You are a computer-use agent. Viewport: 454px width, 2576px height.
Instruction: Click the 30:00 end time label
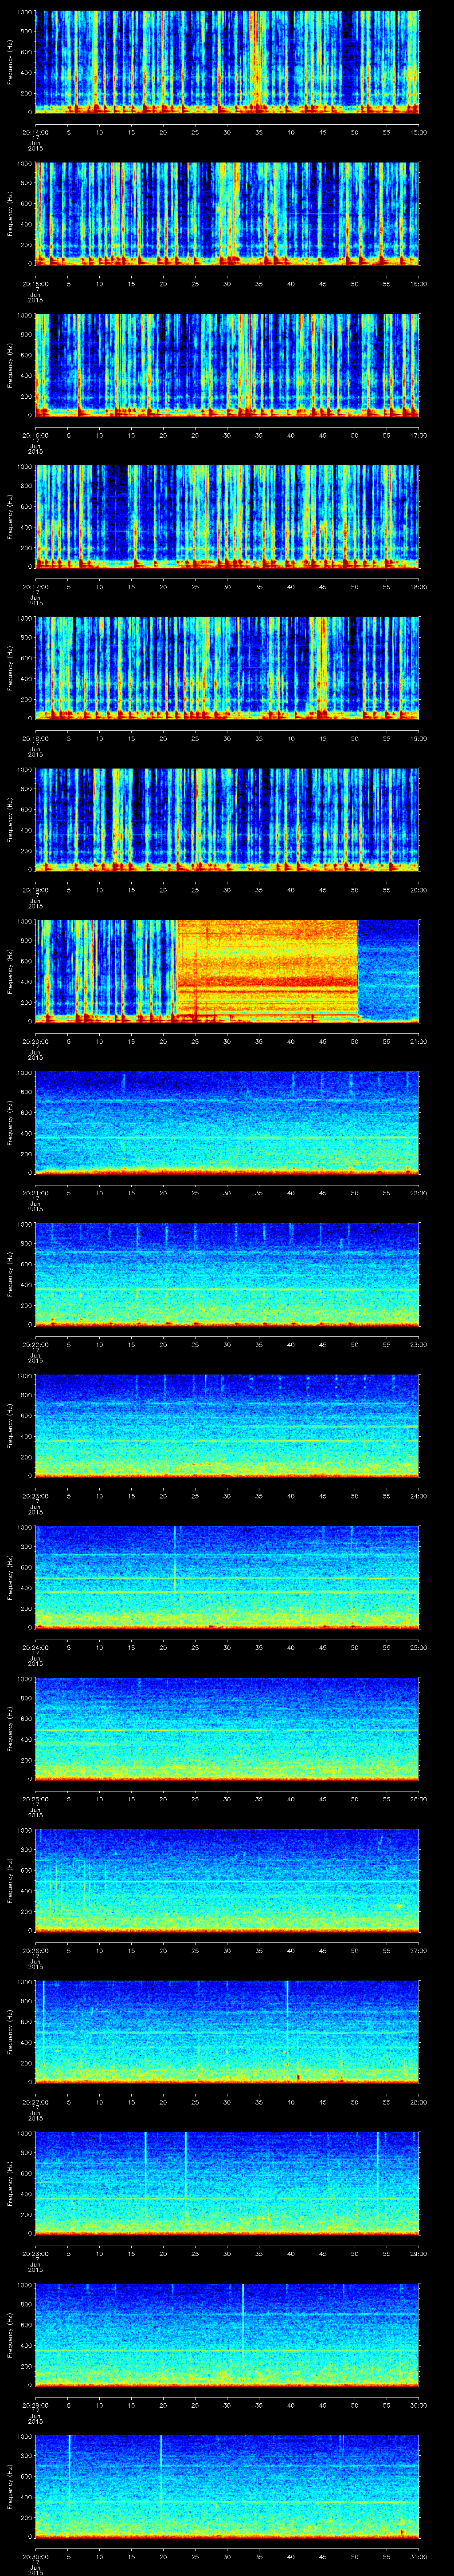[x=419, y=2406]
